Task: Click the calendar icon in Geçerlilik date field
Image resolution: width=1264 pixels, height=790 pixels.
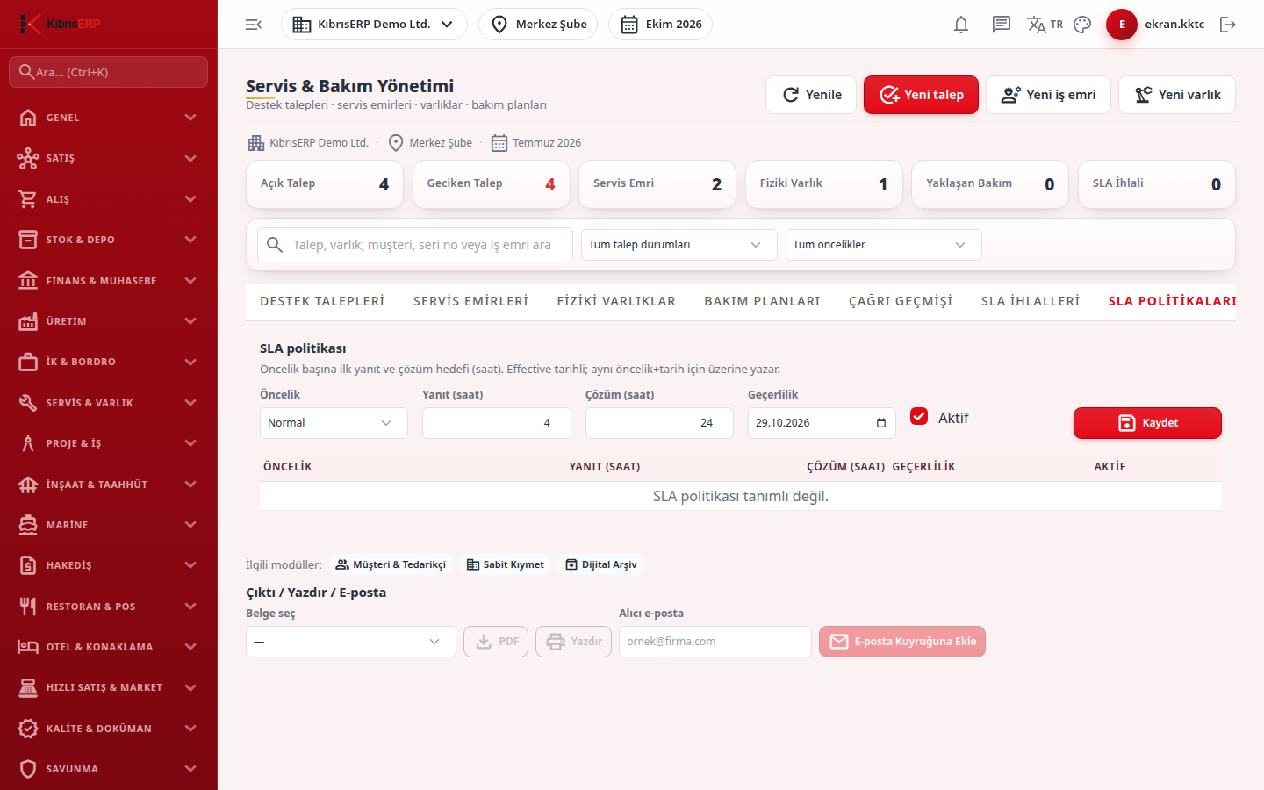Action: [x=881, y=423]
